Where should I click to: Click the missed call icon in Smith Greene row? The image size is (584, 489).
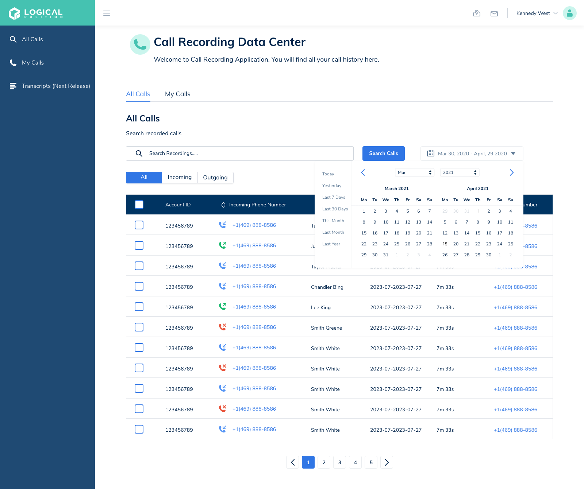(x=222, y=327)
